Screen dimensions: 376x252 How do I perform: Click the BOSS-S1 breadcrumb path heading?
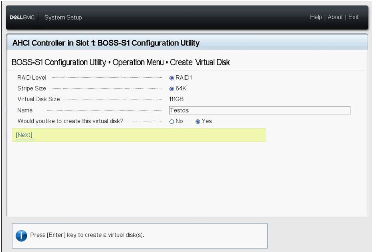point(120,62)
